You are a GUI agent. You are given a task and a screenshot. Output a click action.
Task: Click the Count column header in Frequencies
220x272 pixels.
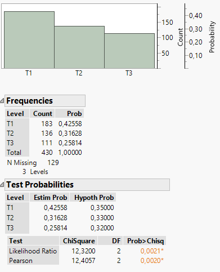click(43, 114)
